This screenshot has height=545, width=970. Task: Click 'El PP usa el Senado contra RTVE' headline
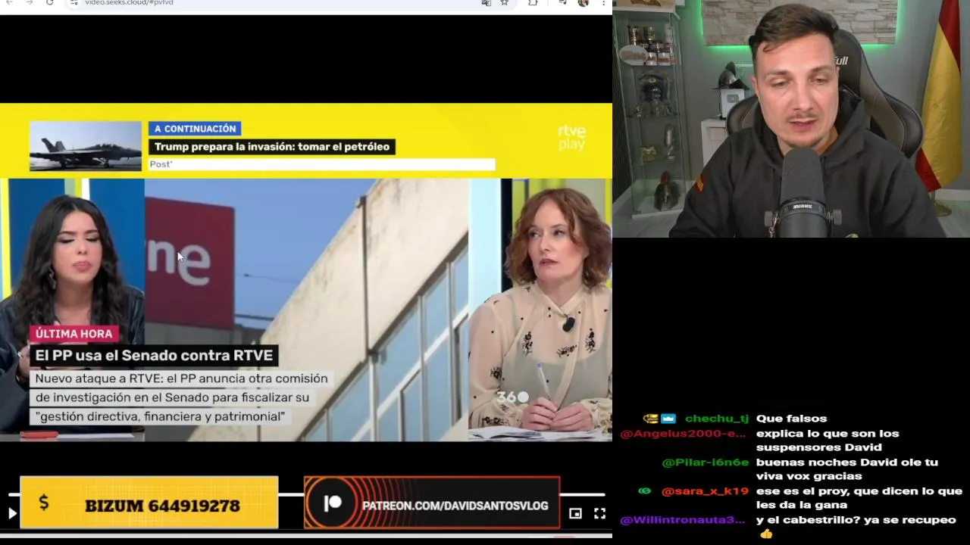click(x=154, y=356)
